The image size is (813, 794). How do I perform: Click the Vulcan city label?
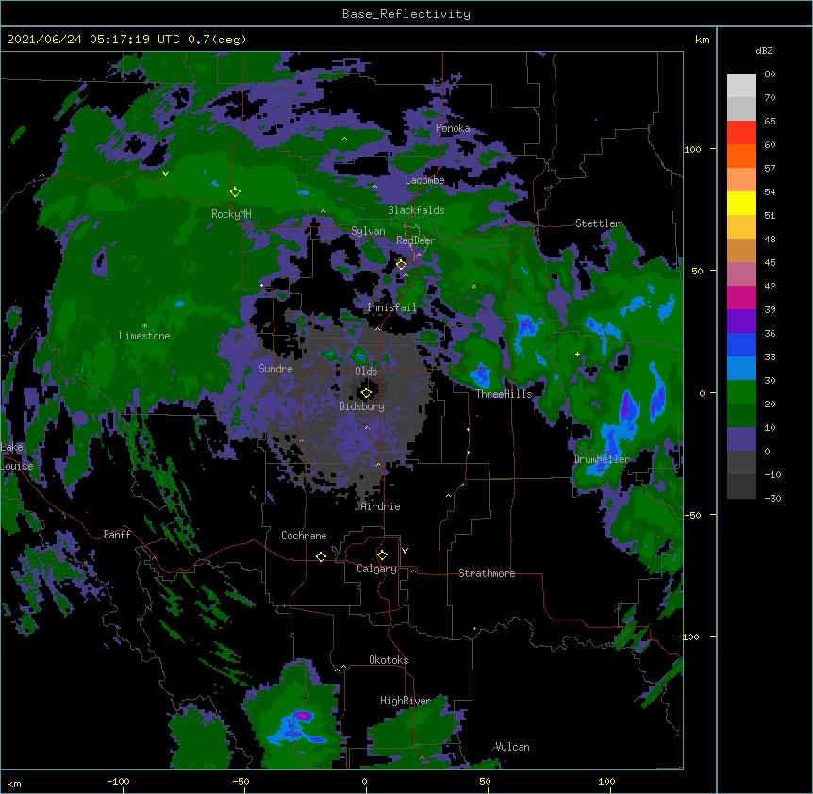(512, 747)
